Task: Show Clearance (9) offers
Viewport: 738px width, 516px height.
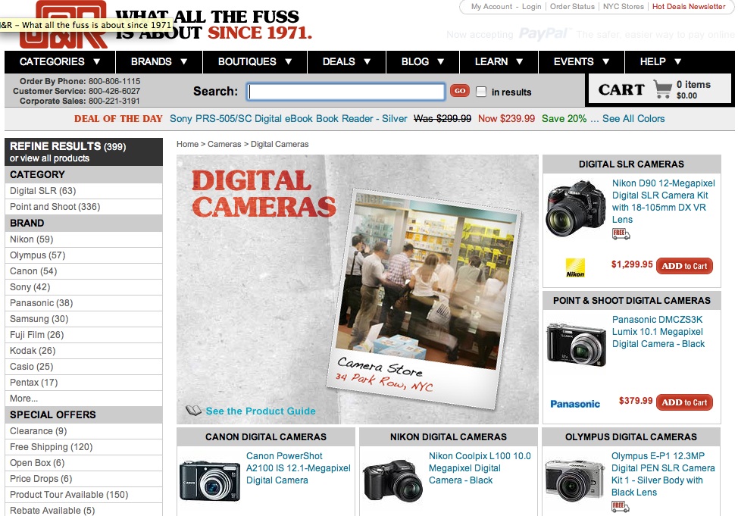Action: (84, 431)
